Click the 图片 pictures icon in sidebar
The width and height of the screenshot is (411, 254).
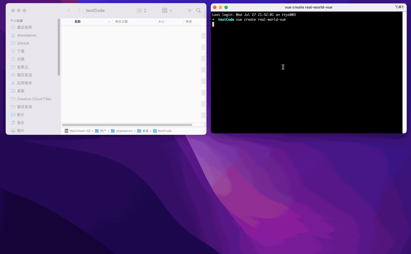point(13,131)
